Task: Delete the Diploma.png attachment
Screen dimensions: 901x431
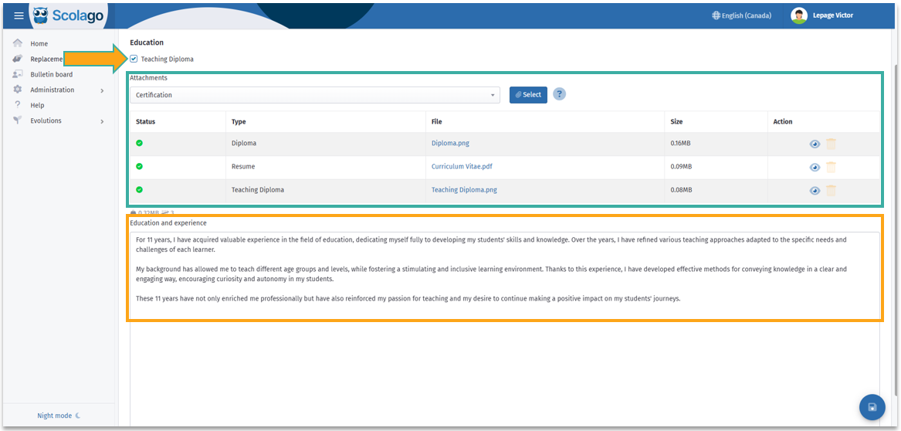Action: pos(831,144)
